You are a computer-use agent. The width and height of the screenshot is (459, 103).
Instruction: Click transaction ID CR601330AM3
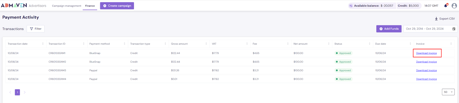57,70
